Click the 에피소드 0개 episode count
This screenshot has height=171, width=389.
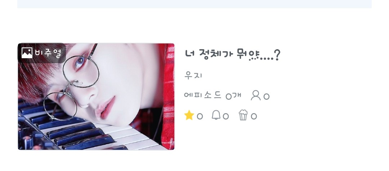click(213, 95)
